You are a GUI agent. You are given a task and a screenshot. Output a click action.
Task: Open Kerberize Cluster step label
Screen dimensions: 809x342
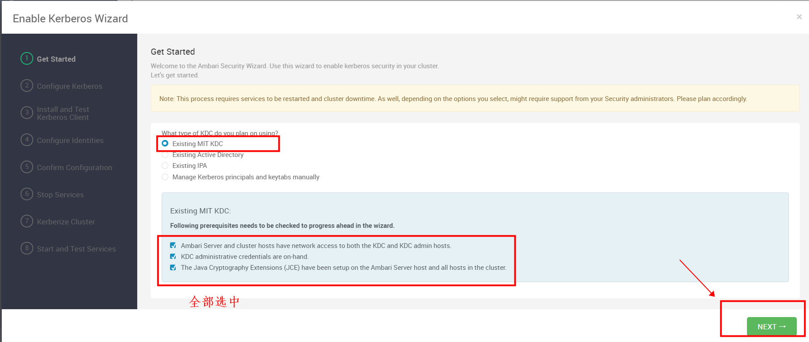[66, 222]
